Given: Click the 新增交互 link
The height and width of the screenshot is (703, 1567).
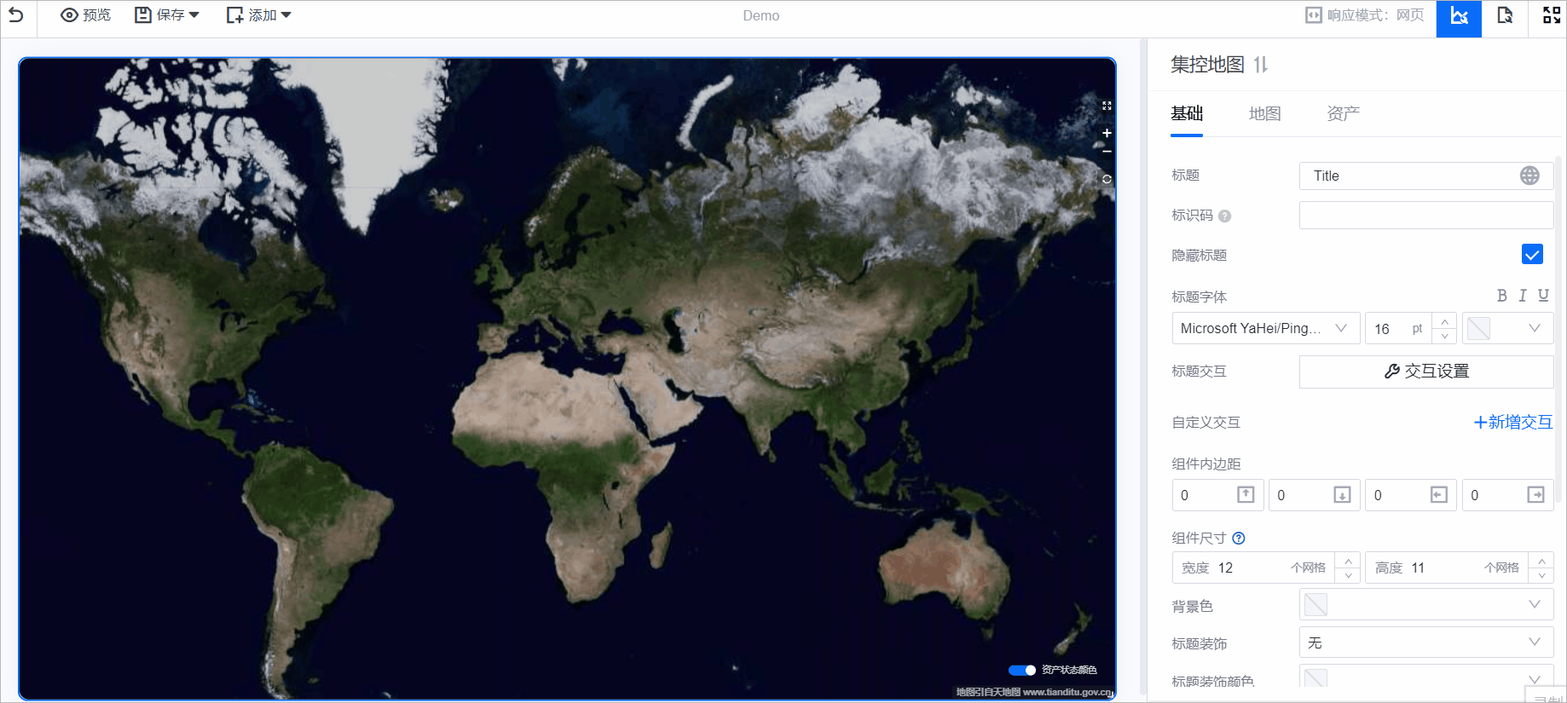Looking at the screenshot, I should click(x=1512, y=423).
